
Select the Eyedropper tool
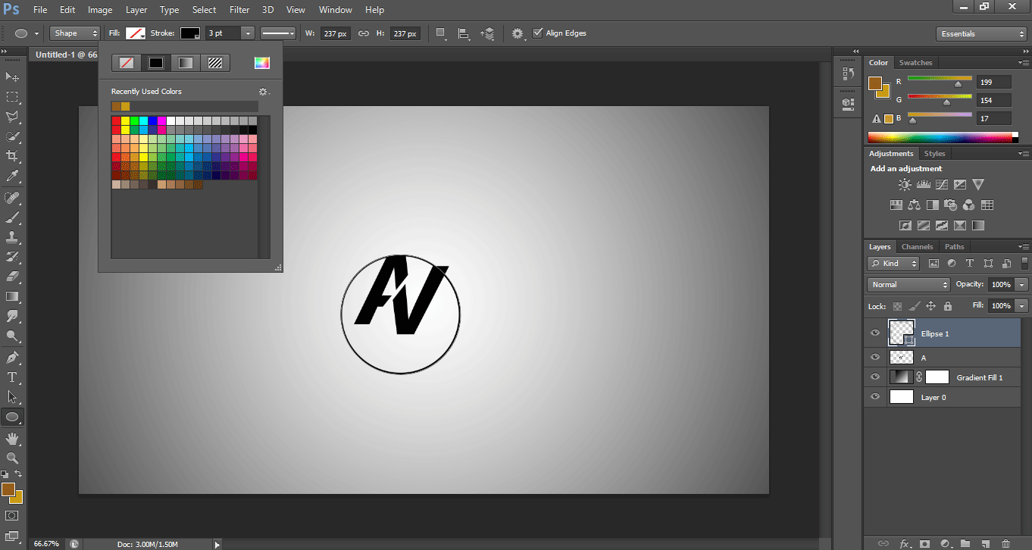click(13, 177)
